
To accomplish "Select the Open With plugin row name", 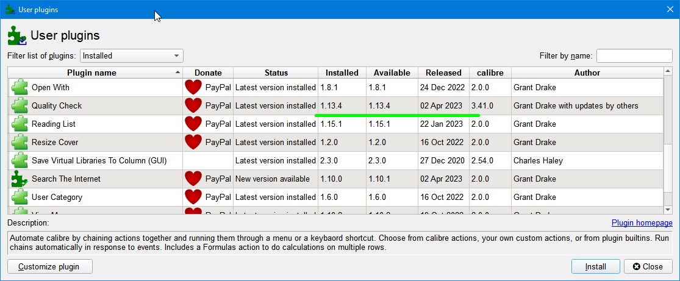I will [50, 88].
